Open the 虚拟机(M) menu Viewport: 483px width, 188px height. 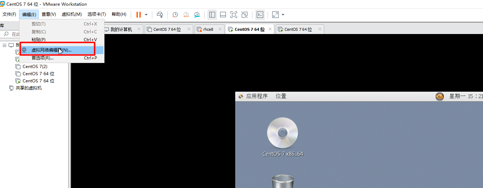(72, 14)
